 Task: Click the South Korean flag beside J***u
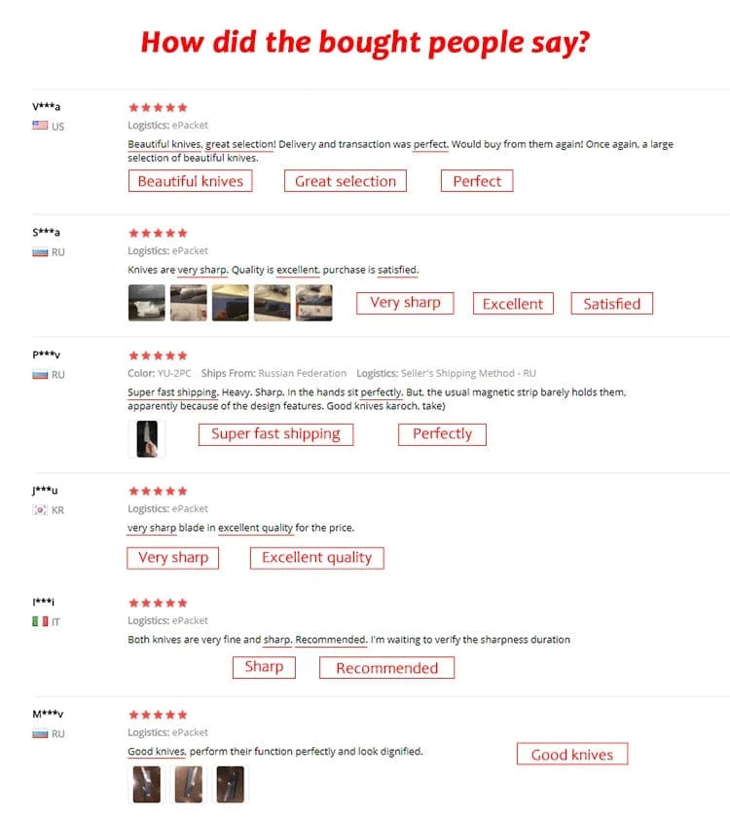[x=40, y=509]
